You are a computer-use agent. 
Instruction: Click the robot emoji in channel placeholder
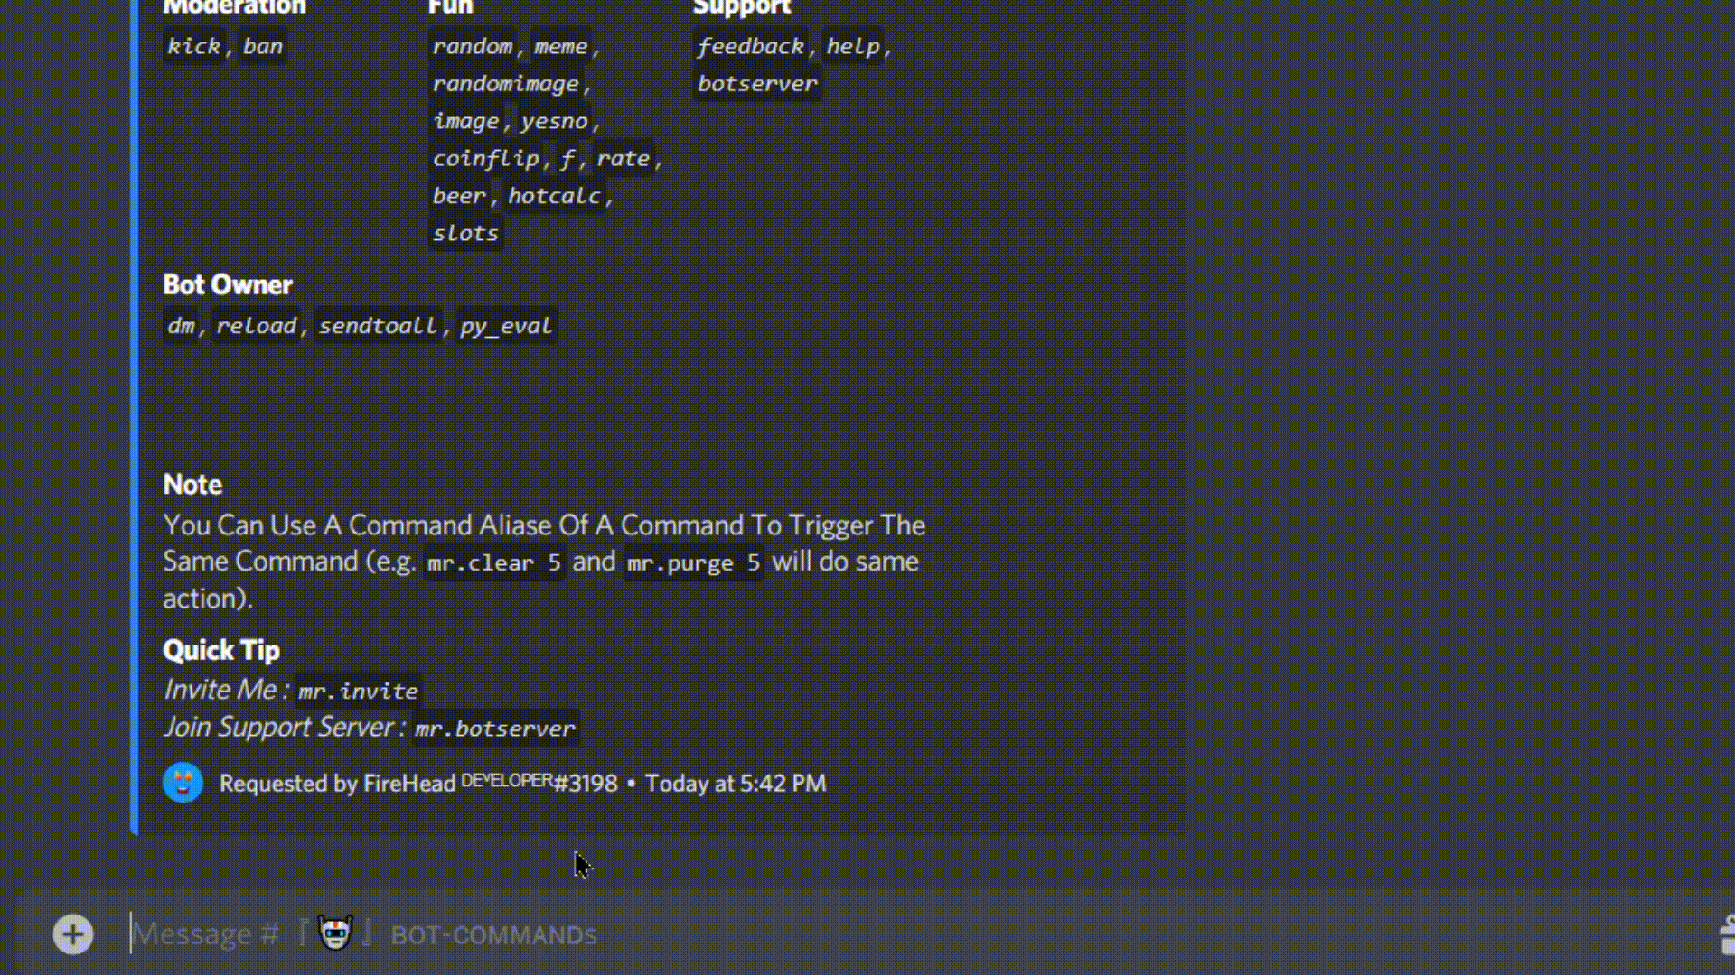point(335,933)
